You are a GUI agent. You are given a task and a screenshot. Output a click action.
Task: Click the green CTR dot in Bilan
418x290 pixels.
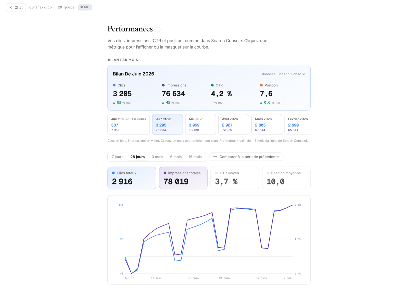(212, 85)
